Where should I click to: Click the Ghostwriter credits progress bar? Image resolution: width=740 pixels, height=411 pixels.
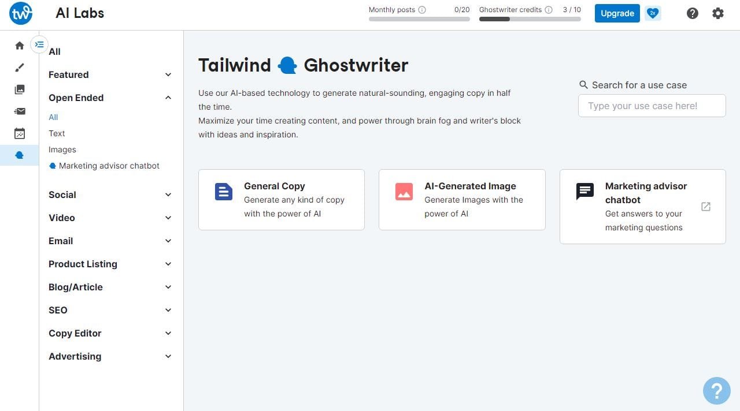(530, 19)
